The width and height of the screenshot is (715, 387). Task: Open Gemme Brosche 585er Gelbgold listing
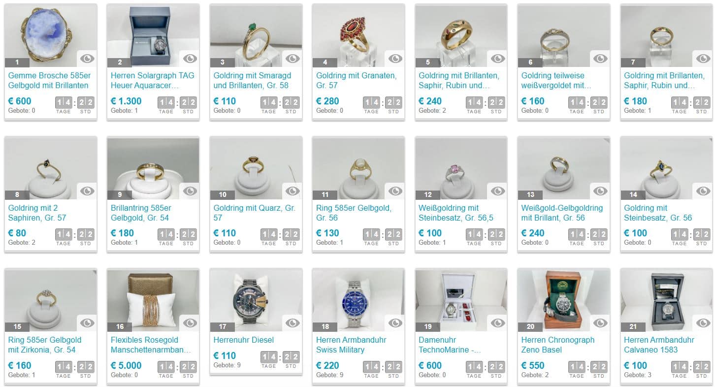click(48, 80)
